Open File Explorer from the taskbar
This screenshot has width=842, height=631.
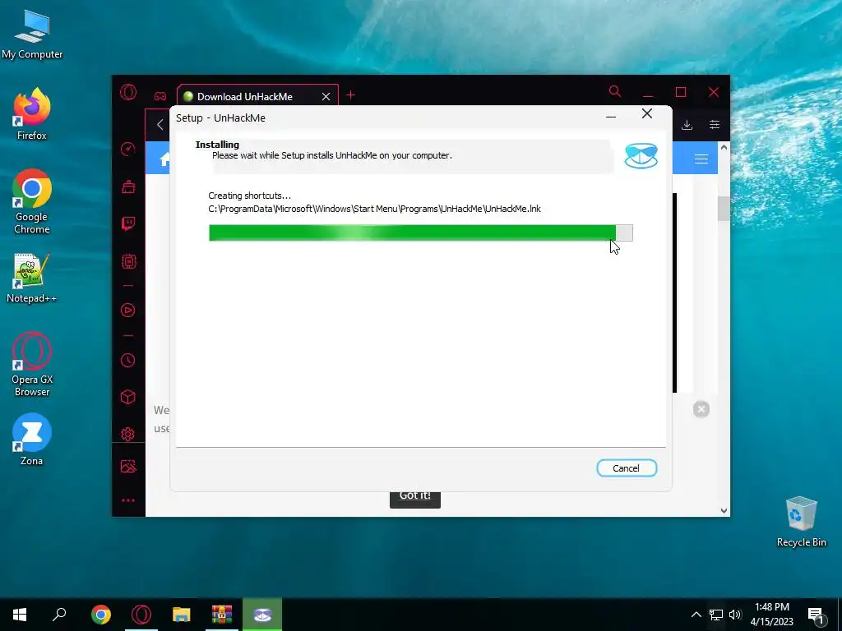(x=182, y=615)
